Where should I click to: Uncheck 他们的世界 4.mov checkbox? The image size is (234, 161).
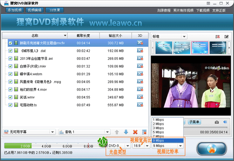tap(10, 89)
